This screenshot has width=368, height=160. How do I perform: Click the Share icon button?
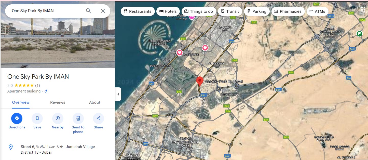tap(98, 118)
